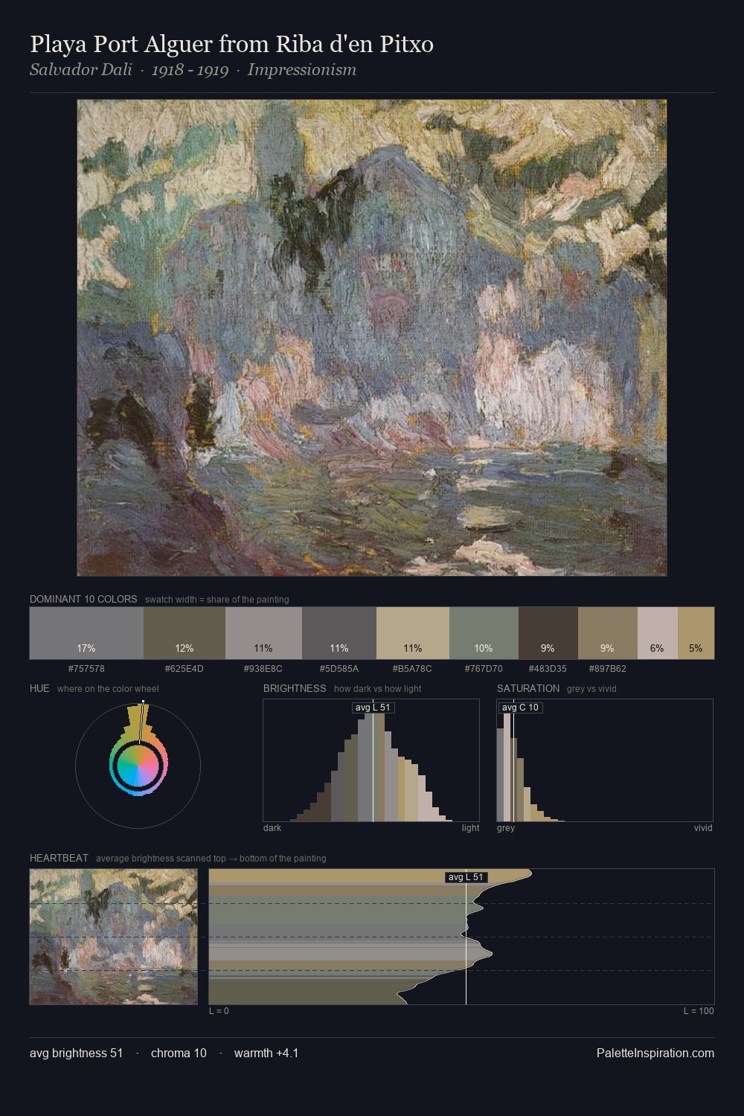Click the BRIGHTNESS section heading
Viewport: 744px width, 1116px height.
295,688
